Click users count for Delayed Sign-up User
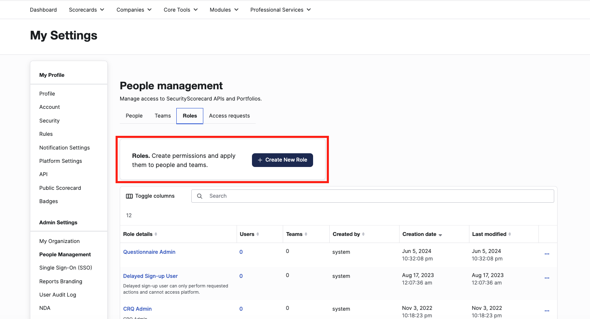 tap(241, 276)
